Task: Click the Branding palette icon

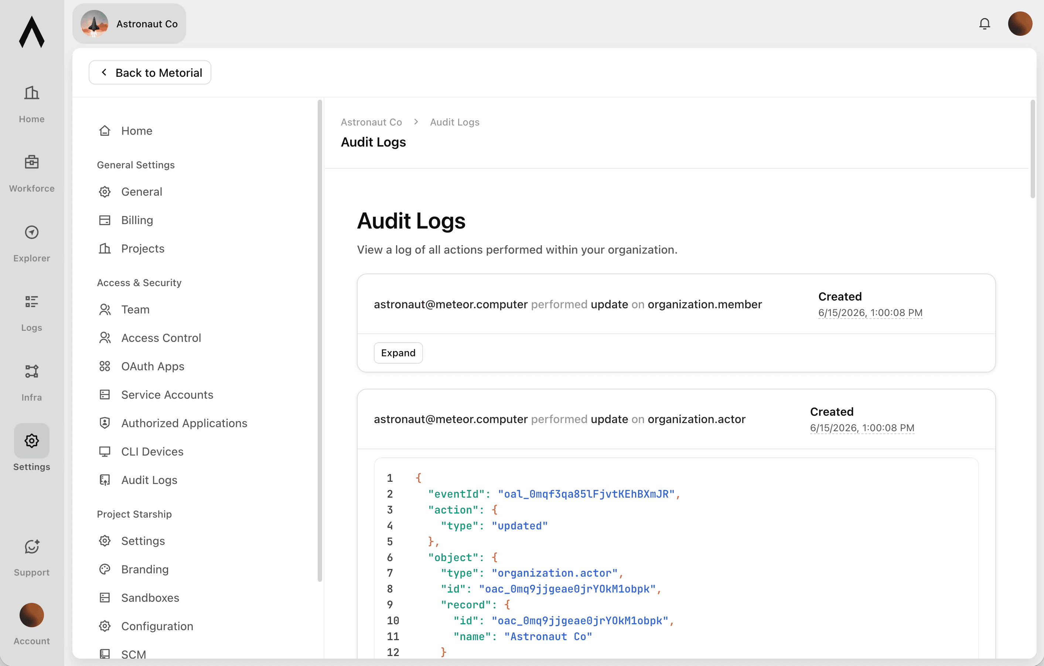Action: coord(105,569)
